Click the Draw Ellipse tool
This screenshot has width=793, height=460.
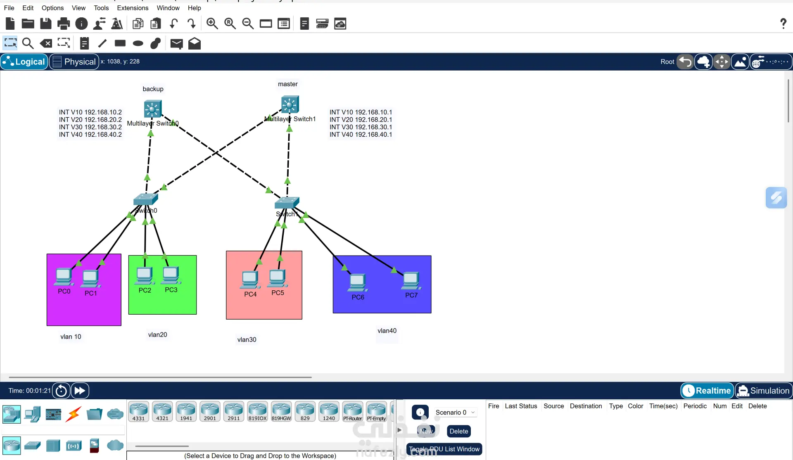pyautogui.click(x=138, y=43)
